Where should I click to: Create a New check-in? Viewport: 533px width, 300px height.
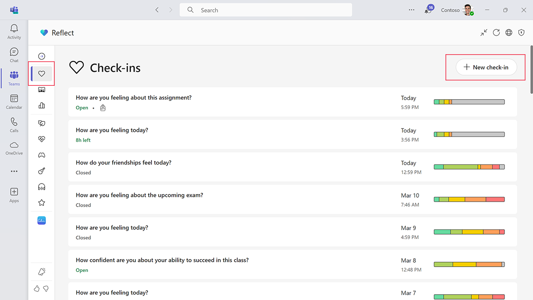(485, 67)
